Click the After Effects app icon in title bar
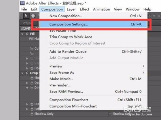The height and width of the screenshot is (120, 161). pos(22,3)
